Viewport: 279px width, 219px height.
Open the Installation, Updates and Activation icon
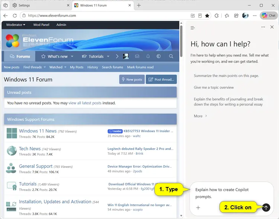pos(11,206)
